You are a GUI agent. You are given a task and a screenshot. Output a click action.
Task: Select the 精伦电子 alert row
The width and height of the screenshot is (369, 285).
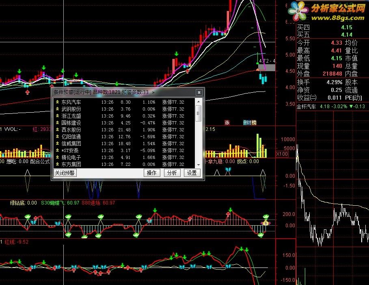click(x=125, y=157)
